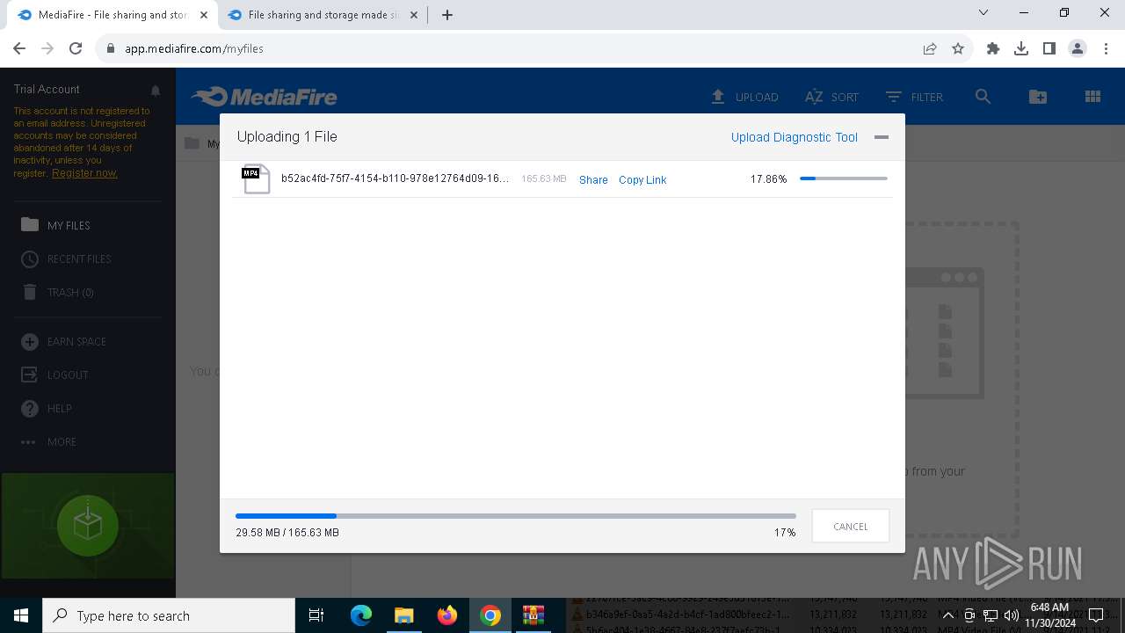This screenshot has height=633, width=1125.
Task: Click the Register now link
Action: [x=84, y=173]
